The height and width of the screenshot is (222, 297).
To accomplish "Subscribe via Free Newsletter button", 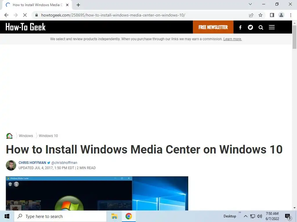I will click(213, 27).
